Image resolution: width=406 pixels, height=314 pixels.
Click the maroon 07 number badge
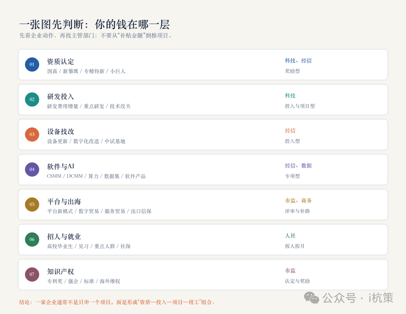(x=32, y=275)
